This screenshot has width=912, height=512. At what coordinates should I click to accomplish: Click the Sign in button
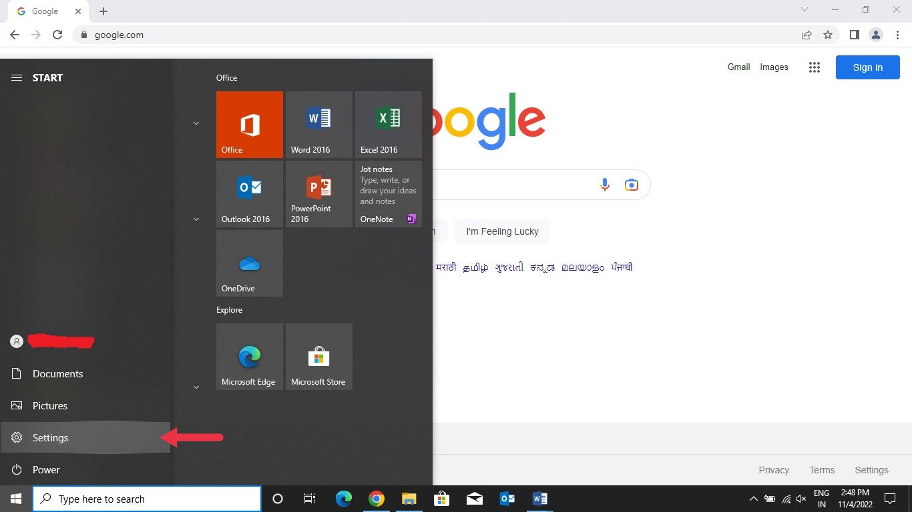pyautogui.click(x=868, y=67)
